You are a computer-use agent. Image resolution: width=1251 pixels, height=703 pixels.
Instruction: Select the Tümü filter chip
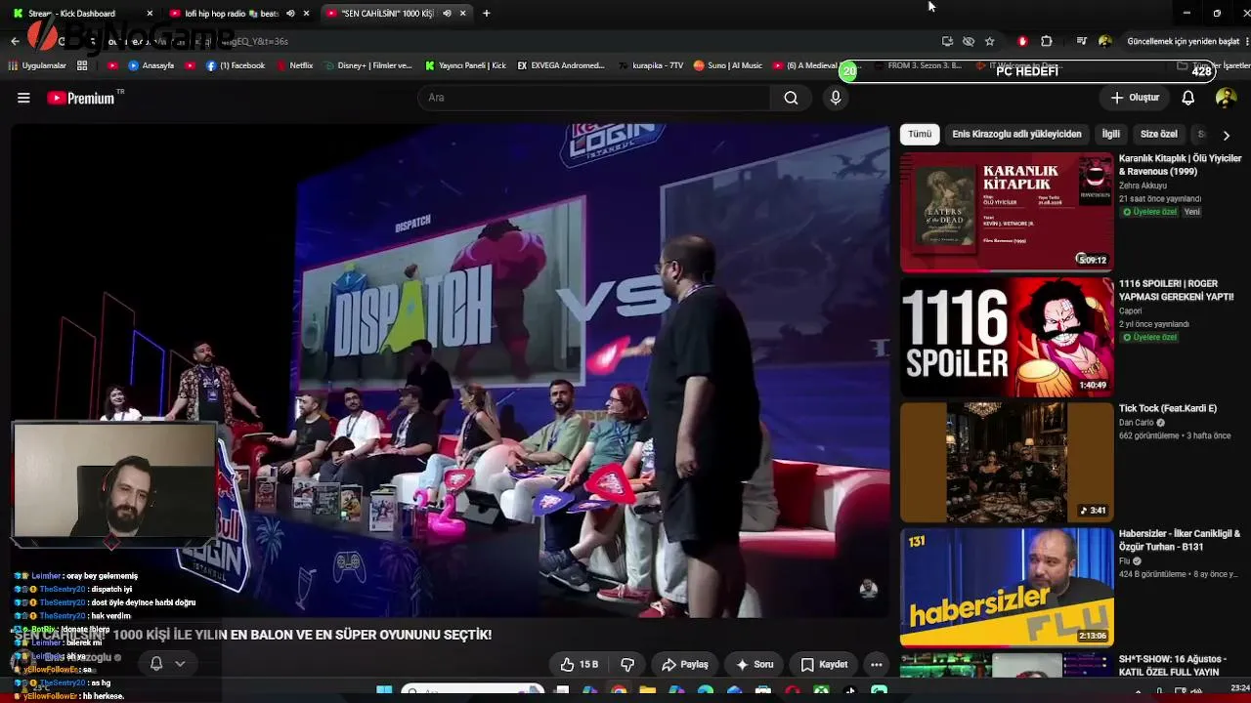[x=920, y=134]
